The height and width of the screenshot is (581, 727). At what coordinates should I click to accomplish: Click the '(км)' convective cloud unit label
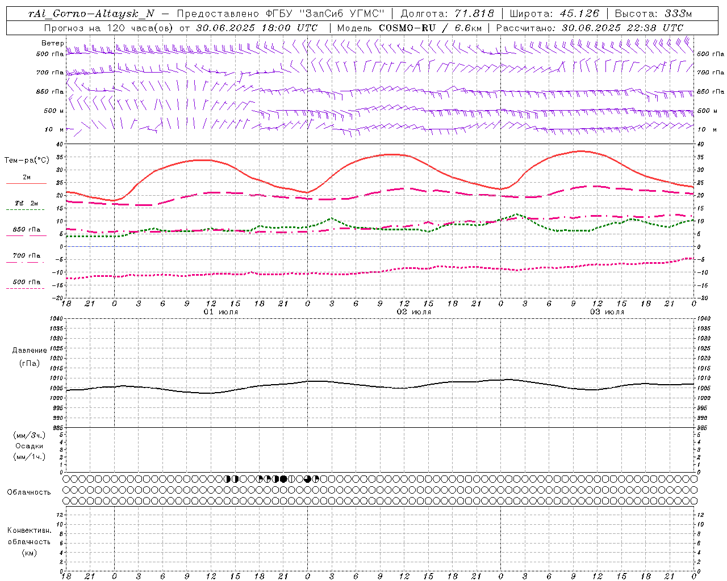pyautogui.click(x=30, y=553)
